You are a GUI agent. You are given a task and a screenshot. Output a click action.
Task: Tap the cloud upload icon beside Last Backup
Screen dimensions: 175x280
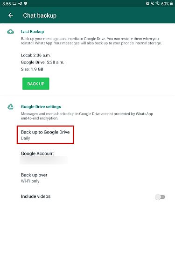tap(11, 32)
